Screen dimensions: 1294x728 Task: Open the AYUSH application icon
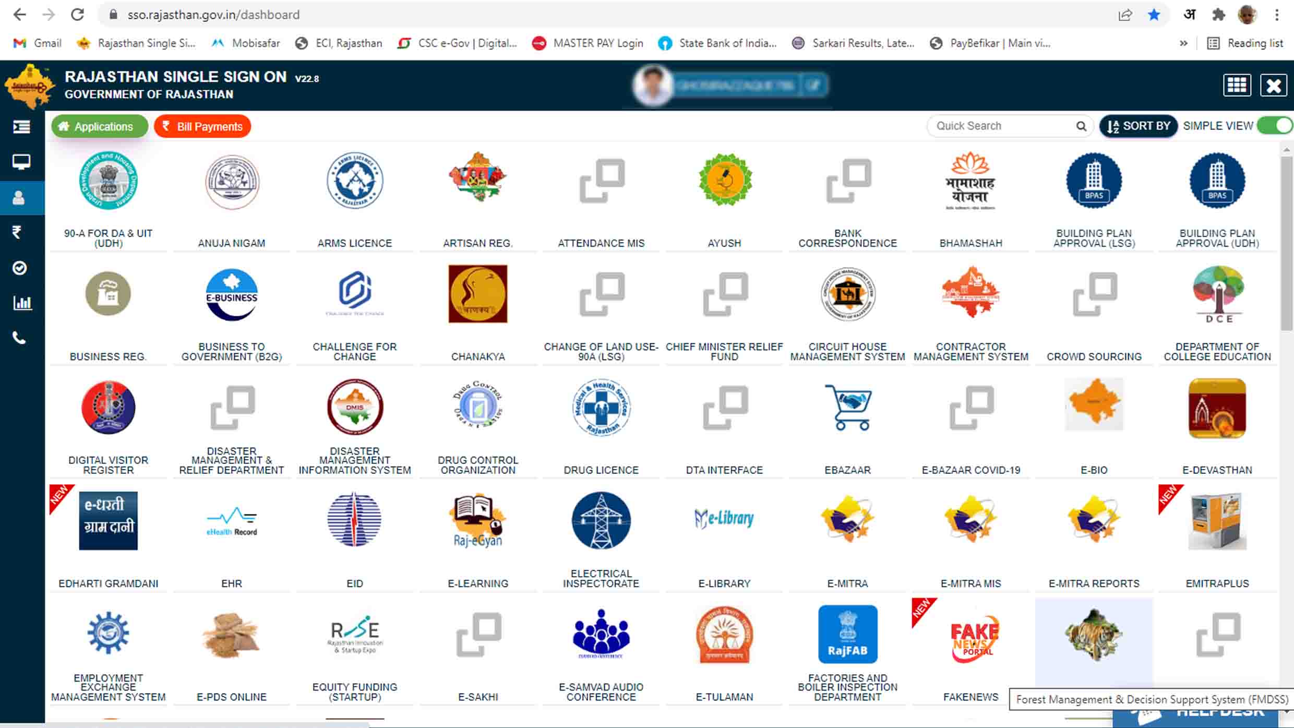point(725,179)
